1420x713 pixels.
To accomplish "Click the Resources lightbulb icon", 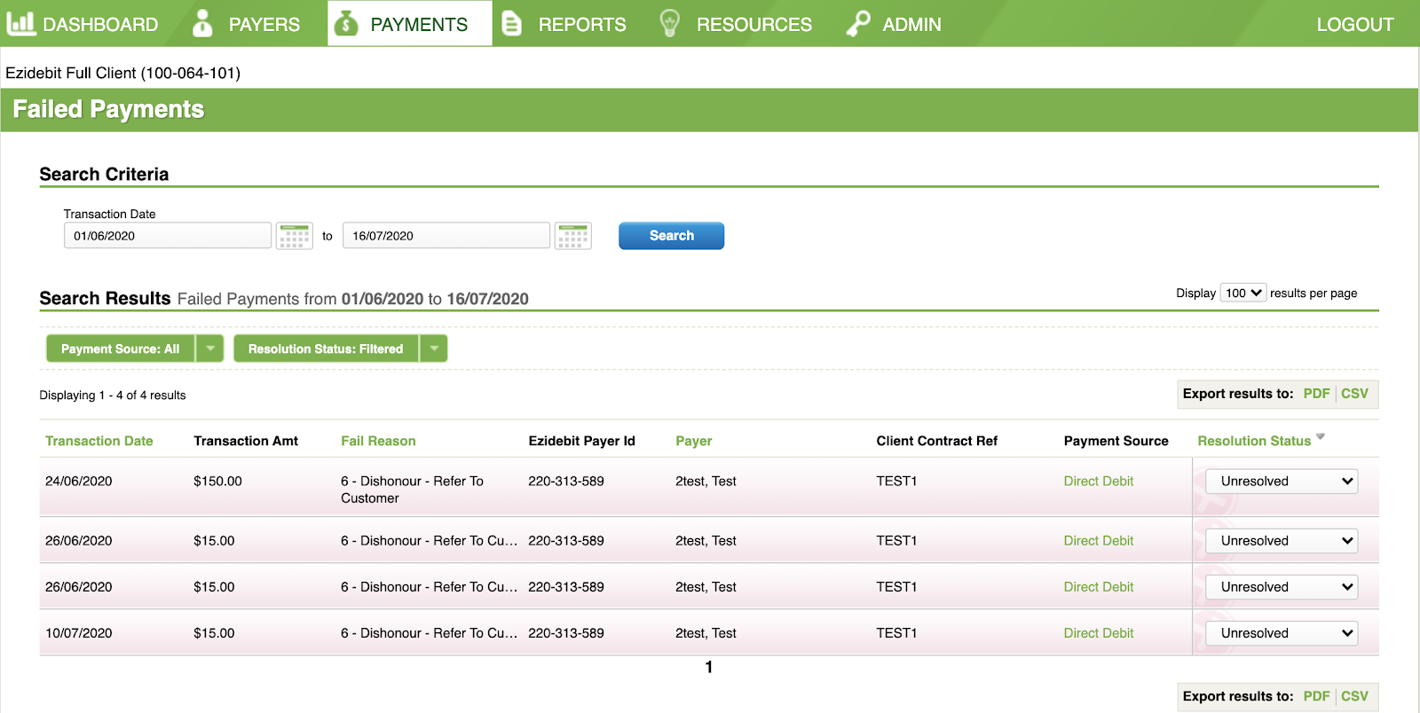I will (x=670, y=23).
